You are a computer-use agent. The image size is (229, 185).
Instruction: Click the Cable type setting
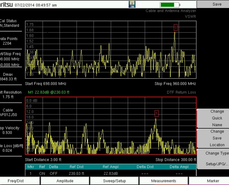(x=11, y=112)
